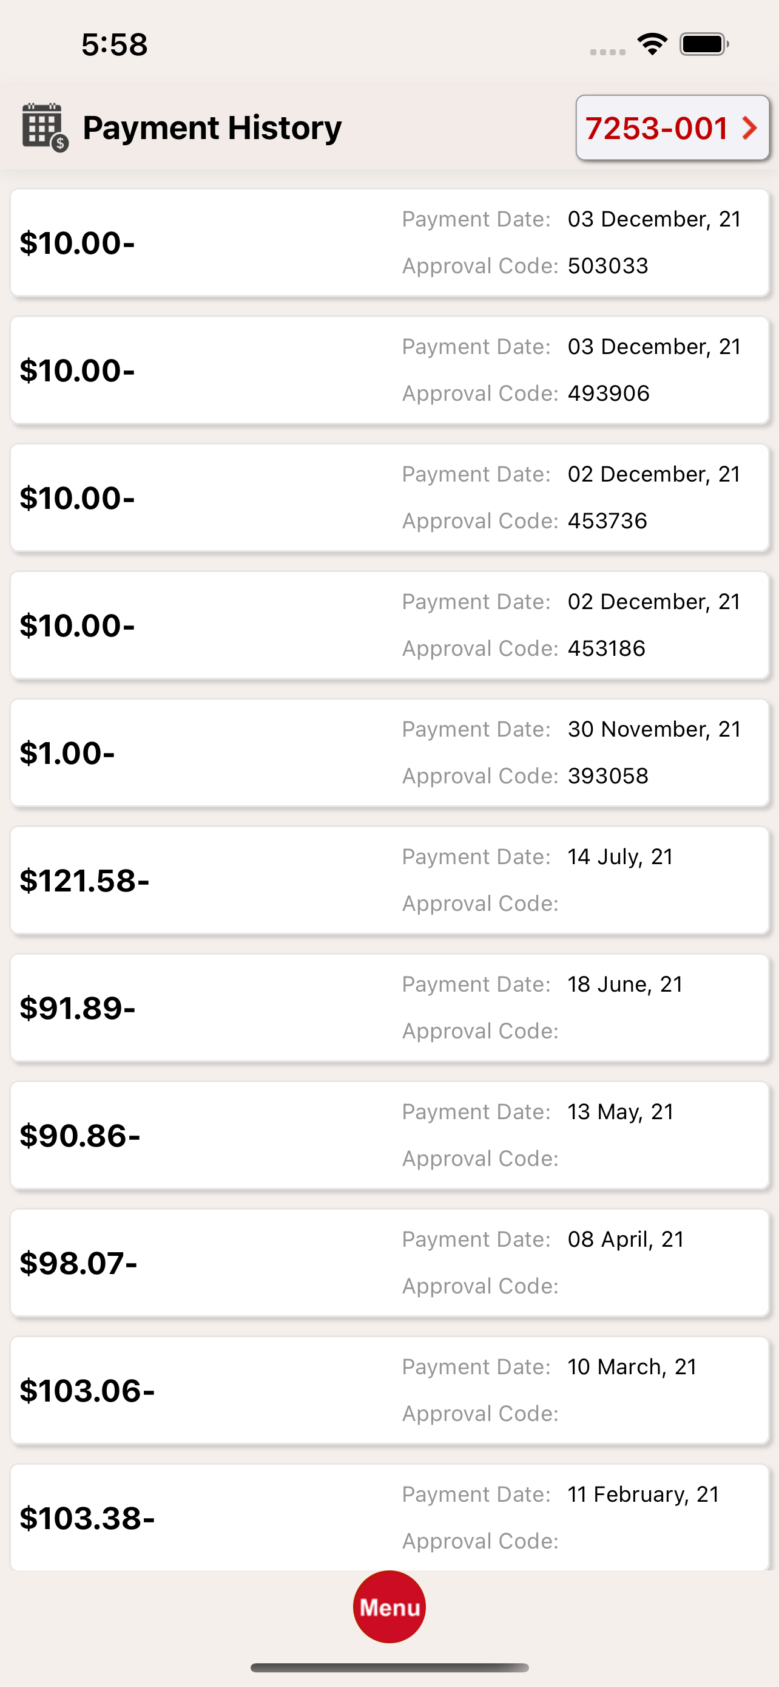The height and width of the screenshot is (1687, 779).
Task: Select the $91.89 payment from 18 June
Action: (x=389, y=1008)
